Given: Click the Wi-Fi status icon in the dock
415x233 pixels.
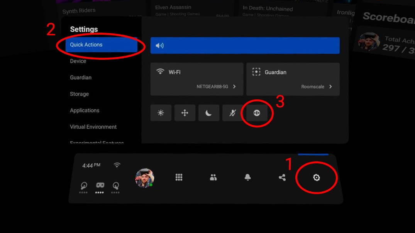Looking at the screenshot, I should click(x=117, y=165).
